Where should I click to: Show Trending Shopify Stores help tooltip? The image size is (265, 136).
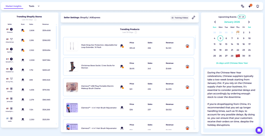35,20
